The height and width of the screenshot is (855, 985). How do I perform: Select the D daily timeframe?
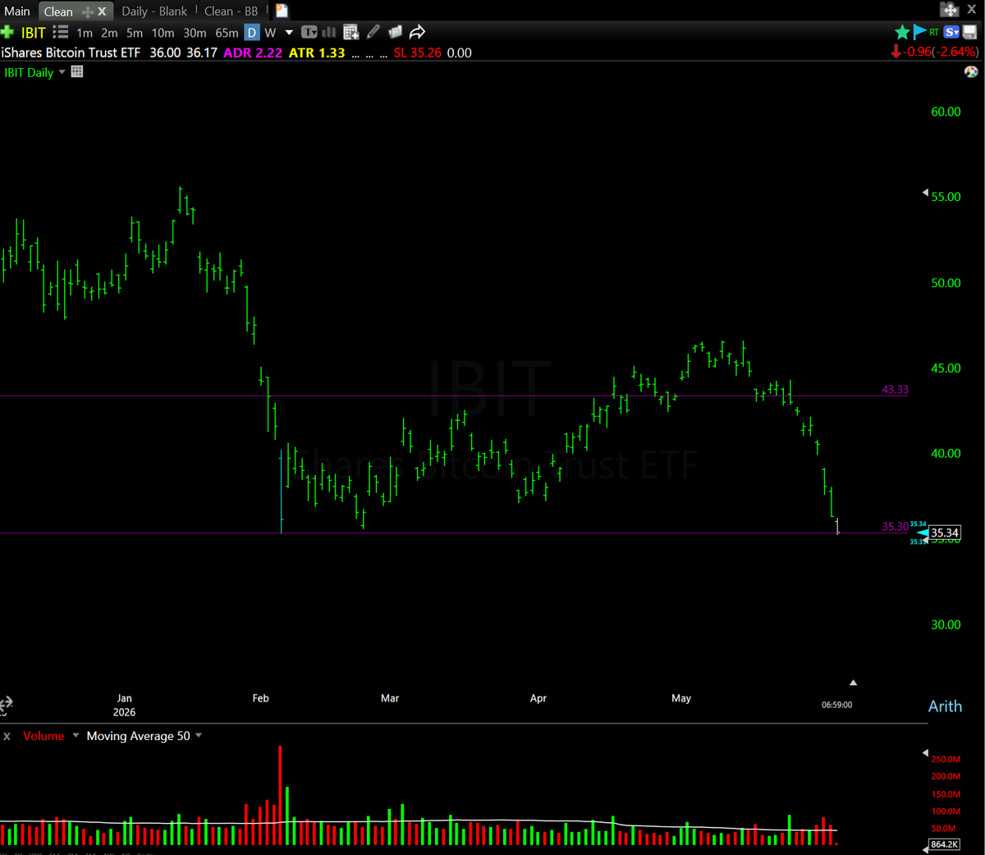[251, 33]
